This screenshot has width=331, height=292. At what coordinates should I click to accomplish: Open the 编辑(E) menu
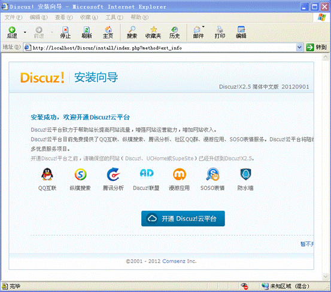click(x=39, y=17)
